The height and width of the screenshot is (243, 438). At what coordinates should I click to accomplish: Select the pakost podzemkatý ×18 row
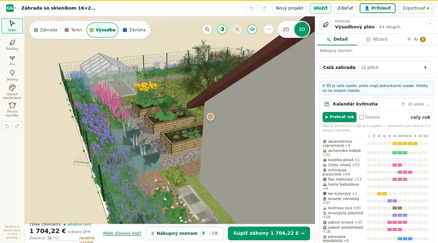375,229
